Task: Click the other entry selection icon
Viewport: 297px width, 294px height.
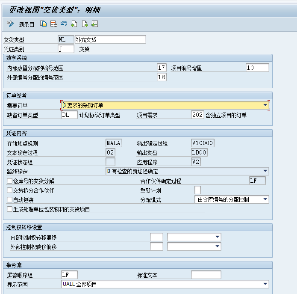Action: pyautogui.click(x=95, y=24)
